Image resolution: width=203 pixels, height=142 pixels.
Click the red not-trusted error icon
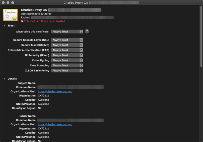22,21
